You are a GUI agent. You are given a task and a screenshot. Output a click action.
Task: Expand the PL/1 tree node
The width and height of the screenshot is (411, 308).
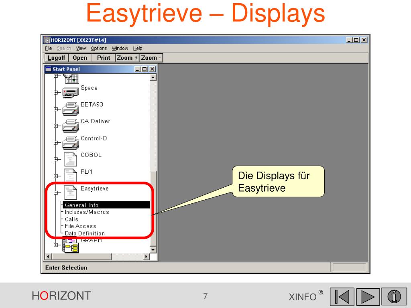(x=55, y=176)
